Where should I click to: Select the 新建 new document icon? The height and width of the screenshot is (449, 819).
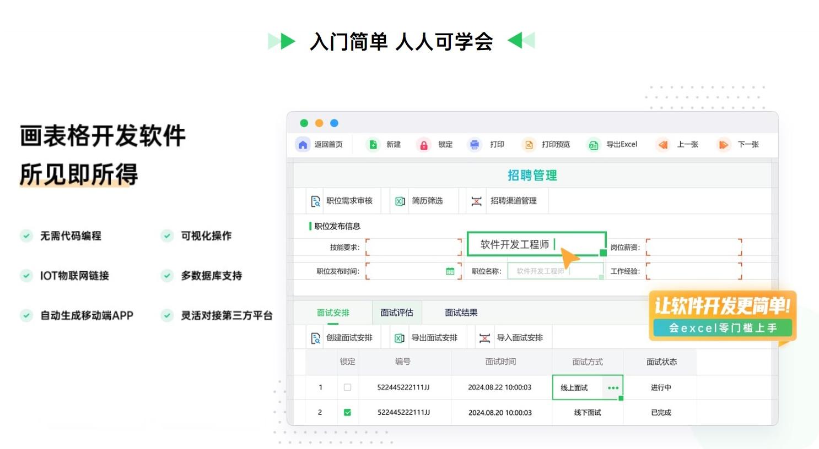point(372,144)
